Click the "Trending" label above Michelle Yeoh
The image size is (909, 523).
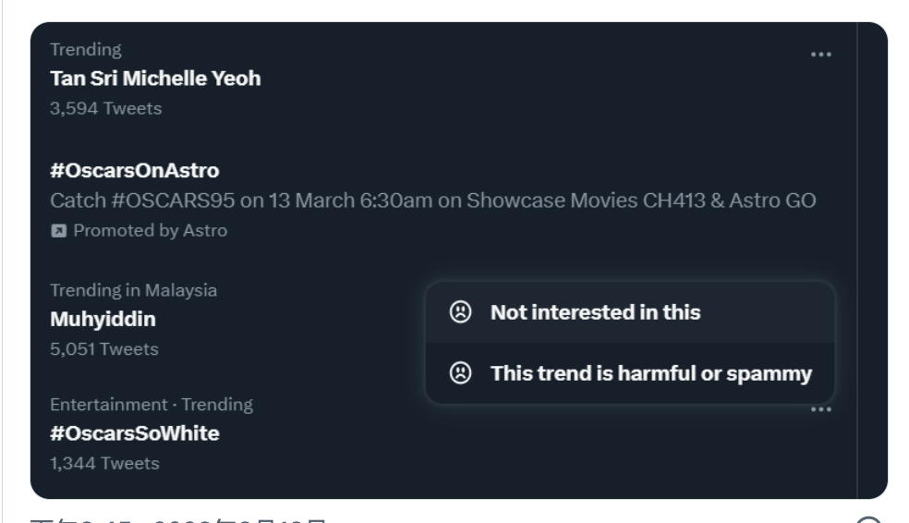[86, 49]
